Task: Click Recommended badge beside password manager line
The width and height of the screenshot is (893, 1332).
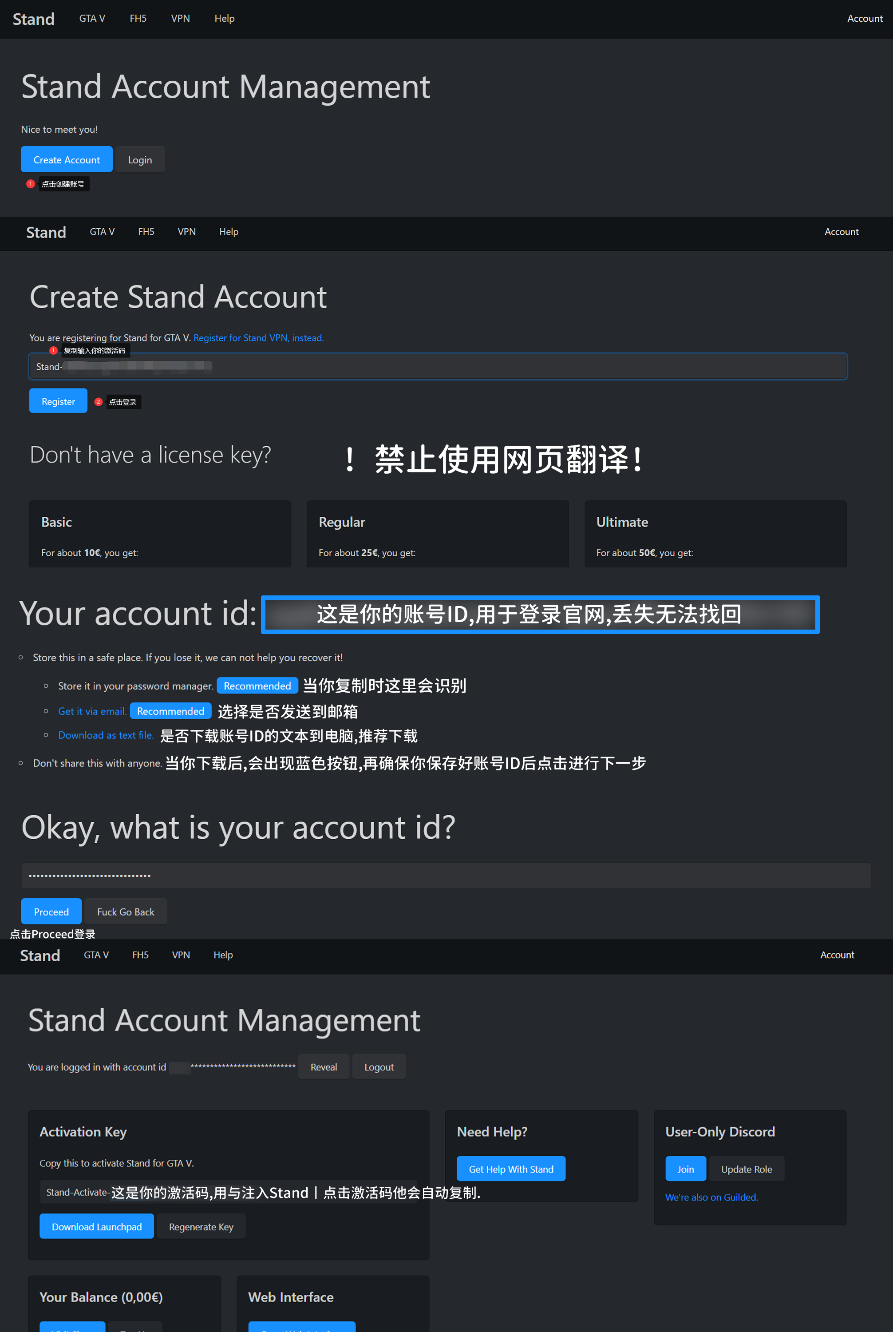Action: (257, 686)
